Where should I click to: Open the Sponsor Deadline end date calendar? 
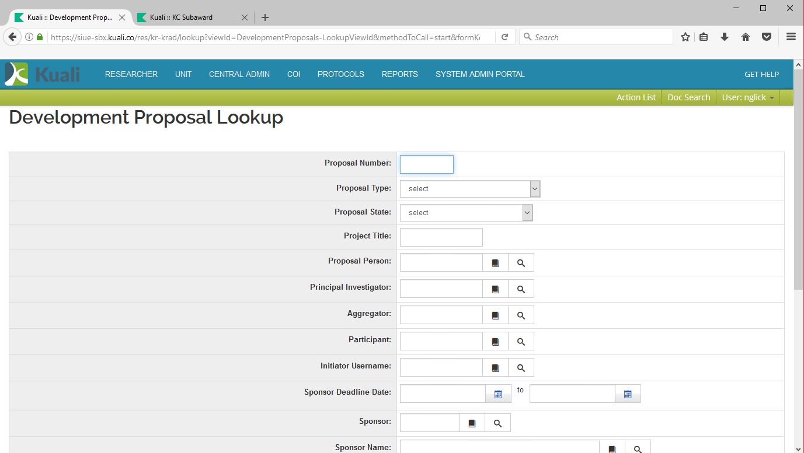pos(628,394)
